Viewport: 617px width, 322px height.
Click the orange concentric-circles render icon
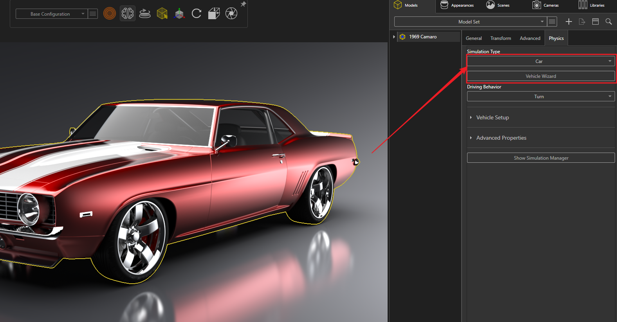pyautogui.click(x=110, y=14)
